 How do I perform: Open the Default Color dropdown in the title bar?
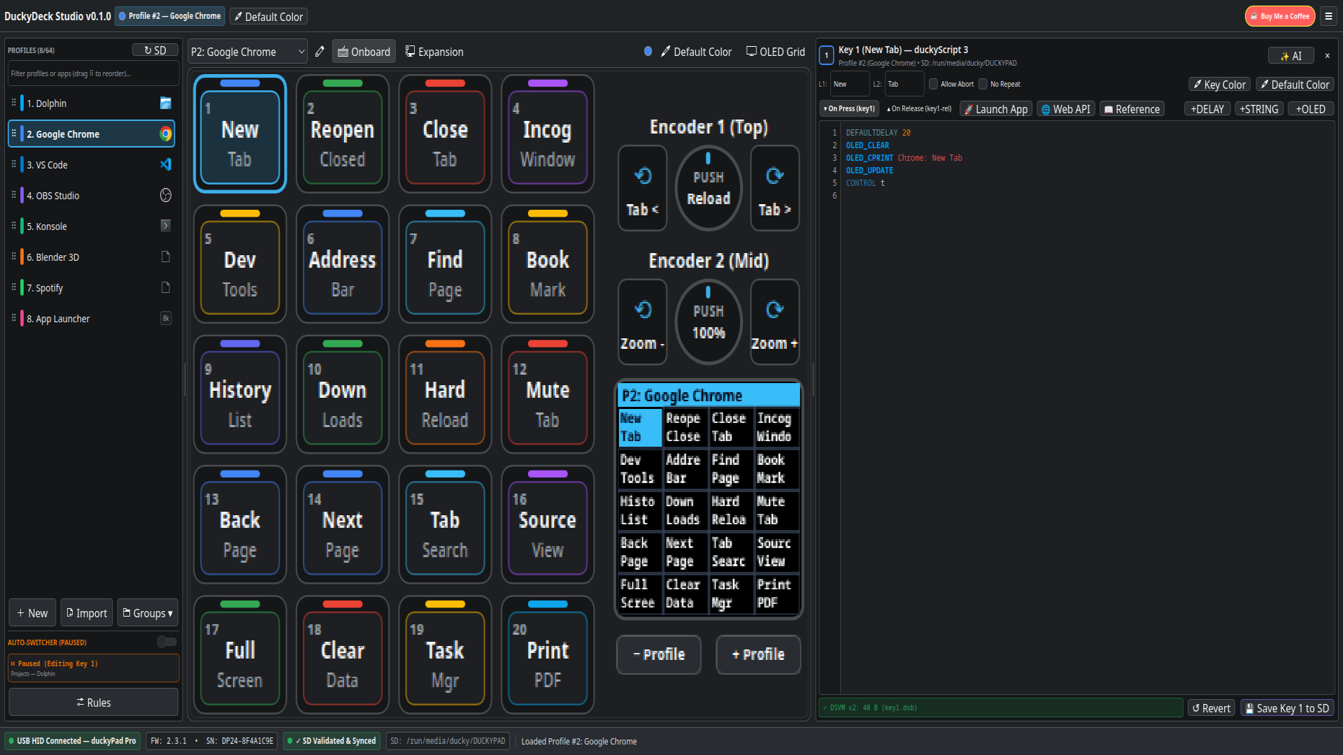tap(269, 16)
